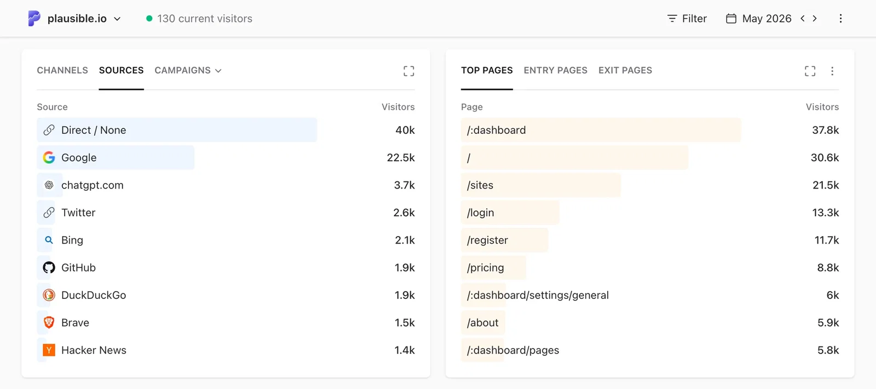
Task: Click the Source column header
Action: click(52, 107)
